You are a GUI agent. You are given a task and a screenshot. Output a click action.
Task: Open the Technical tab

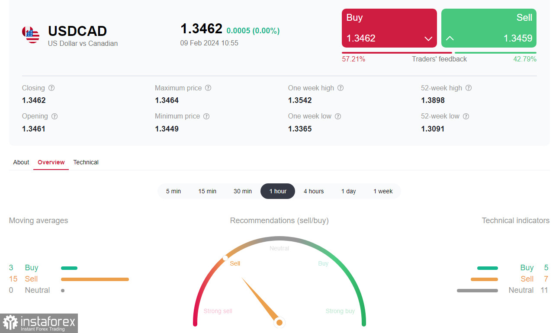click(x=86, y=162)
